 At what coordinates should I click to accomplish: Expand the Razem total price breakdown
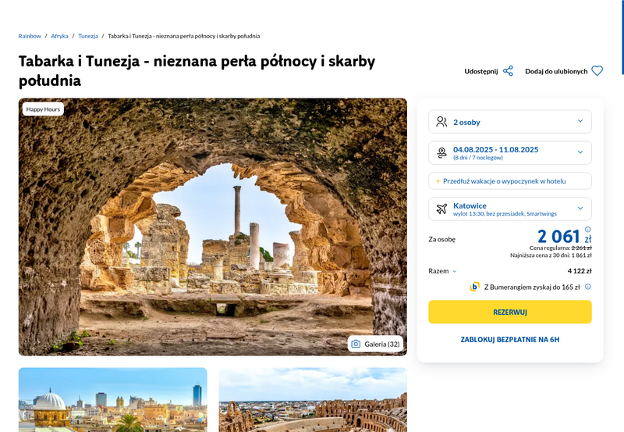pyautogui.click(x=442, y=271)
